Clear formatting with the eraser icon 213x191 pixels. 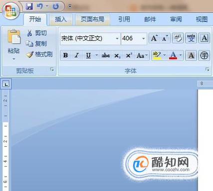click(178, 38)
